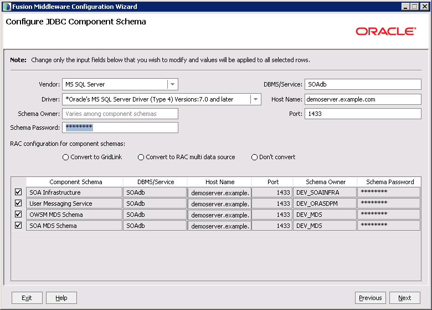Screen dimensions: 432x310
Task: Select the Schema Password field
Action: [x=120, y=128]
